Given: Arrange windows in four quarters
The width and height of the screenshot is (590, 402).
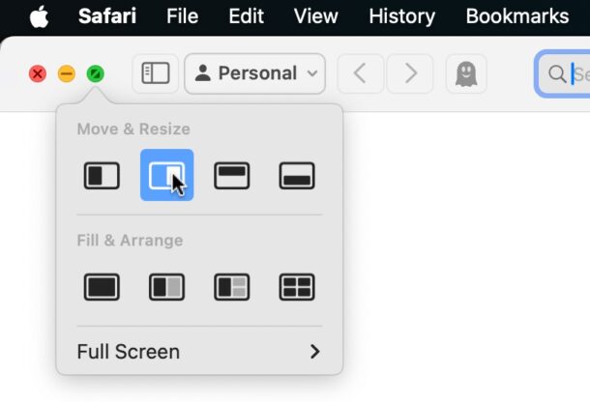Looking at the screenshot, I should tap(297, 287).
